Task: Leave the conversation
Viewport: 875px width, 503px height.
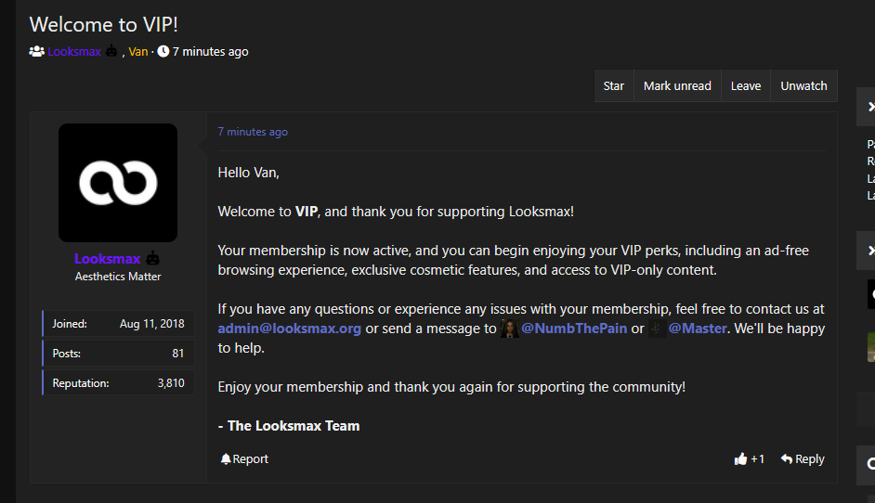Action: [x=746, y=86]
